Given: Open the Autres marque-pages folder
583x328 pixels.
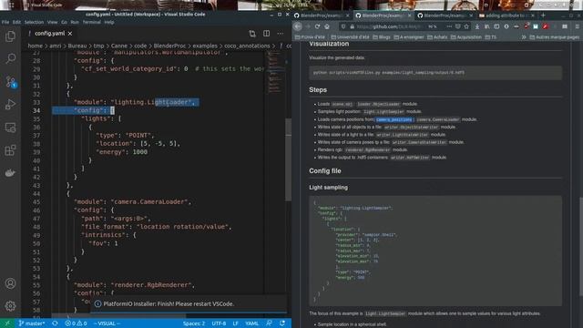Looking at the screenshot, I should (555, 37).
